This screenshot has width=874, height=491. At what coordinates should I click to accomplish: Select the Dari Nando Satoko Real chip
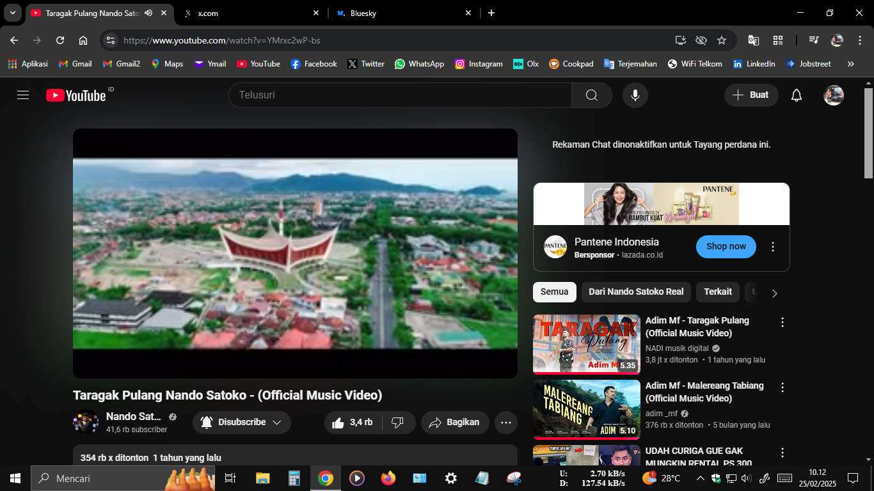coord(636,292)
